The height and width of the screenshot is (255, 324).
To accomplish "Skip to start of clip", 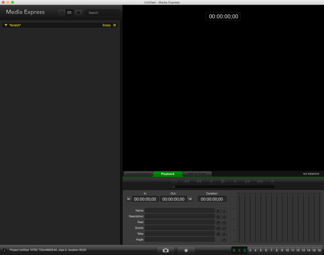I will click(x=186, y=181).
